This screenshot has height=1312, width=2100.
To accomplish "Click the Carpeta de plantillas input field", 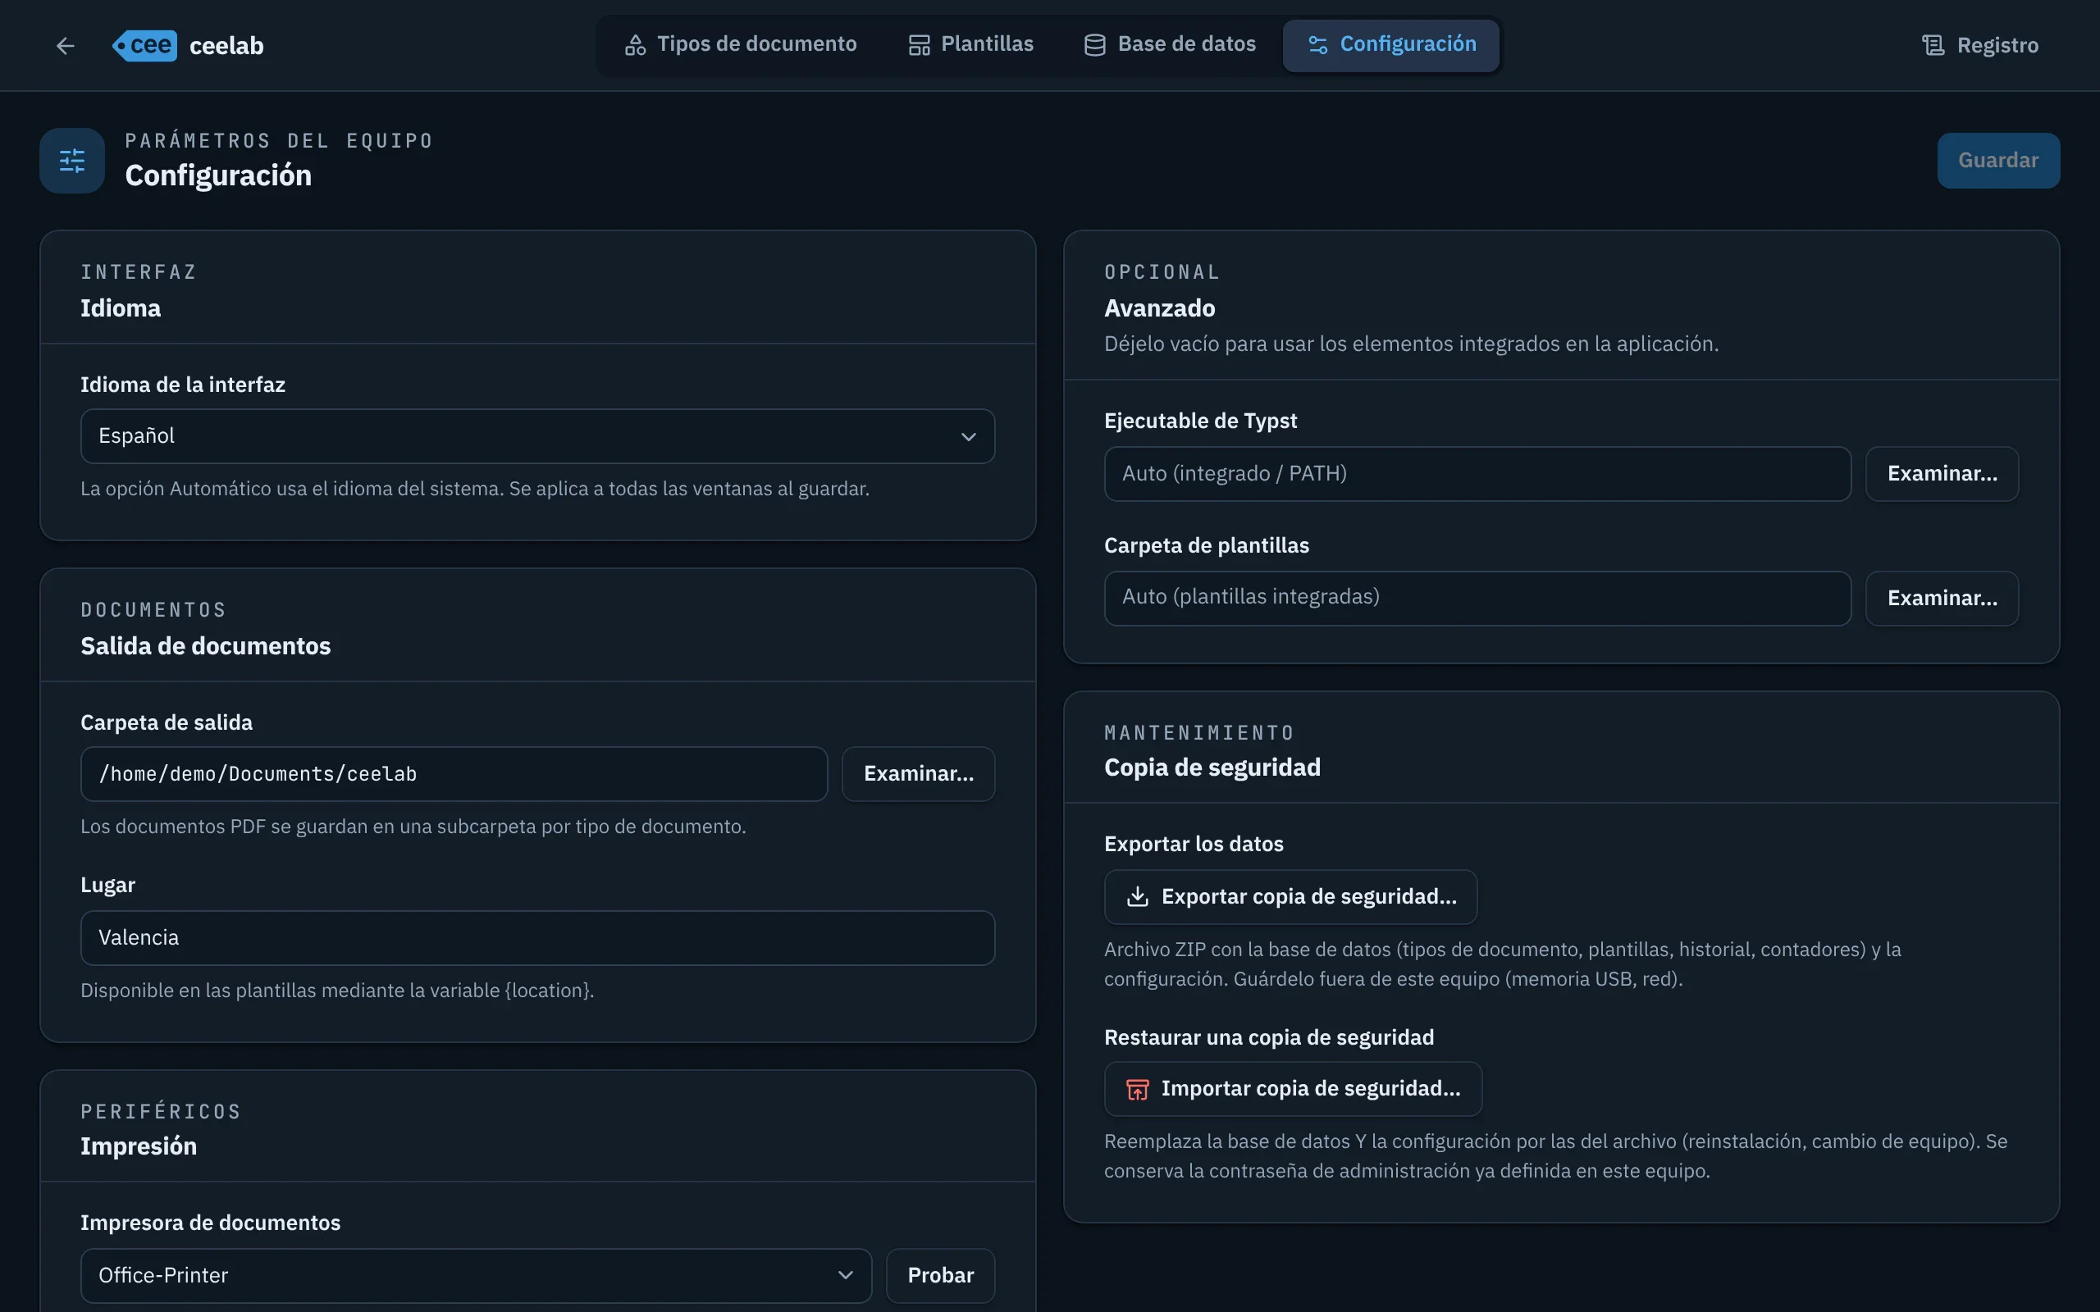I will (1477, 598).
